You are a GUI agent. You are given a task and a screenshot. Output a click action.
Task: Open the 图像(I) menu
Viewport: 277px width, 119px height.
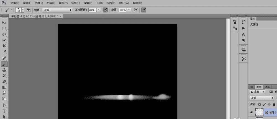(39, 3)
